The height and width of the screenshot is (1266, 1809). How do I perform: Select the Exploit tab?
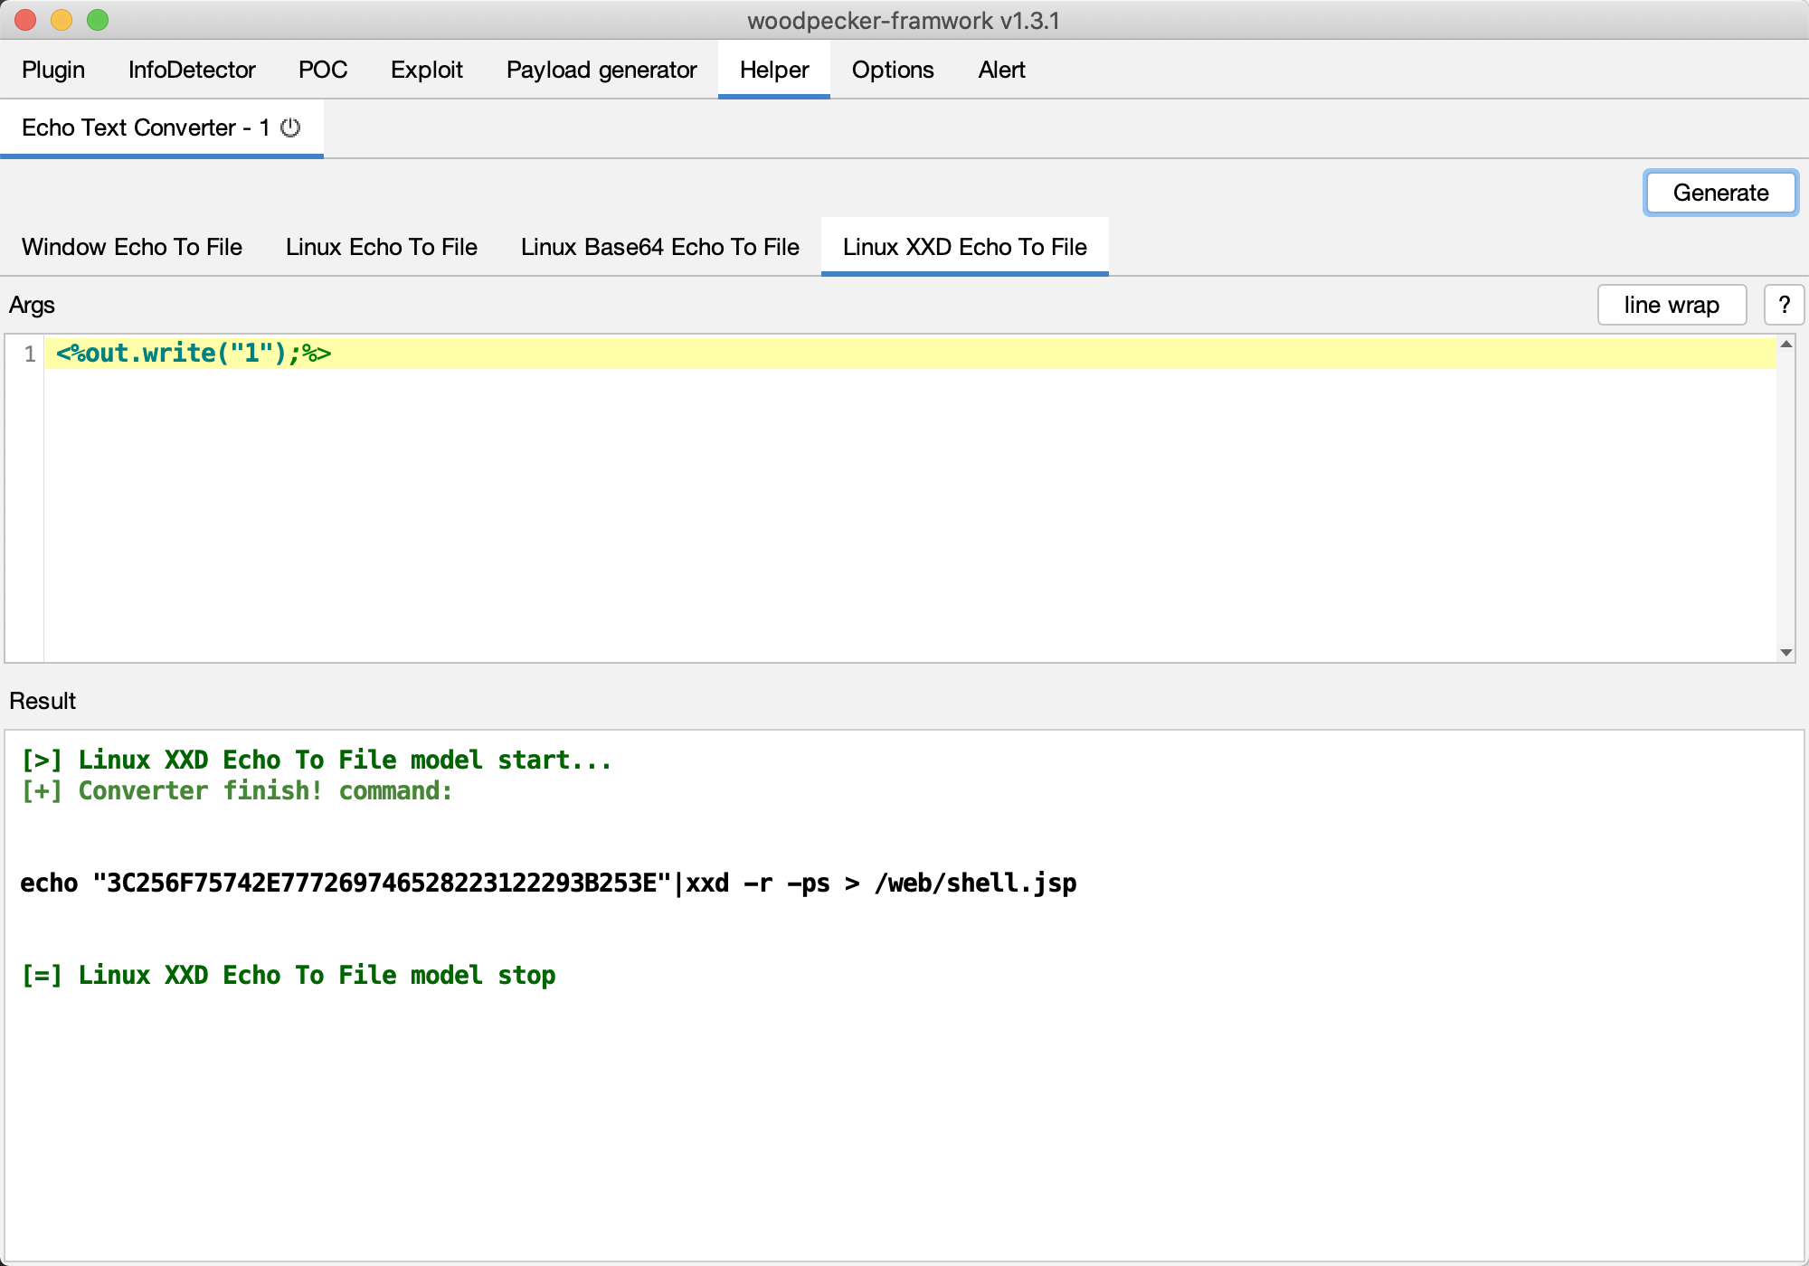(426, 70)
